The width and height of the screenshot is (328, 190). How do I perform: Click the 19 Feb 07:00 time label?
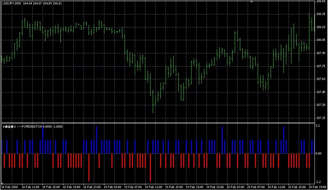(x=133, y=187)
